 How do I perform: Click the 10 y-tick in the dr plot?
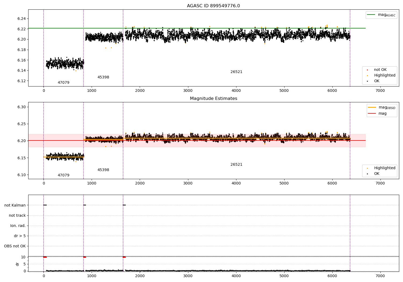[x=23, y=257]
